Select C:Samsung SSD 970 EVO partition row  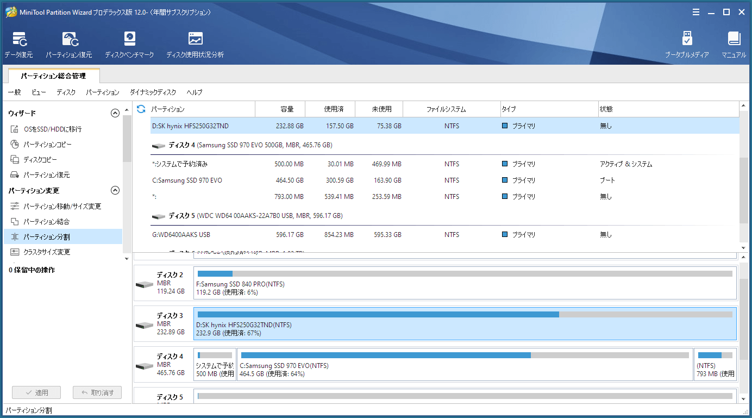444,180
